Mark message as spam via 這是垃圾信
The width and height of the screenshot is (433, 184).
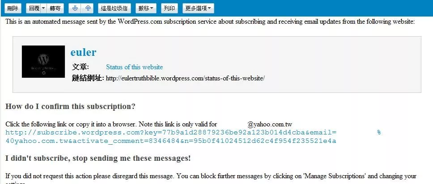click(115, 8)
